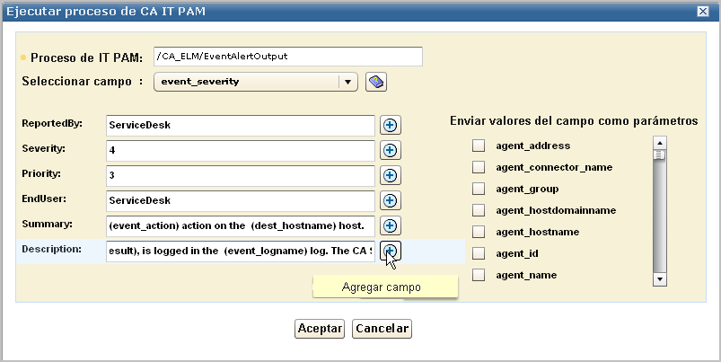Toggle the agent_hostname checkbox
The image size is (721, 362).
(x=479, y=232)
